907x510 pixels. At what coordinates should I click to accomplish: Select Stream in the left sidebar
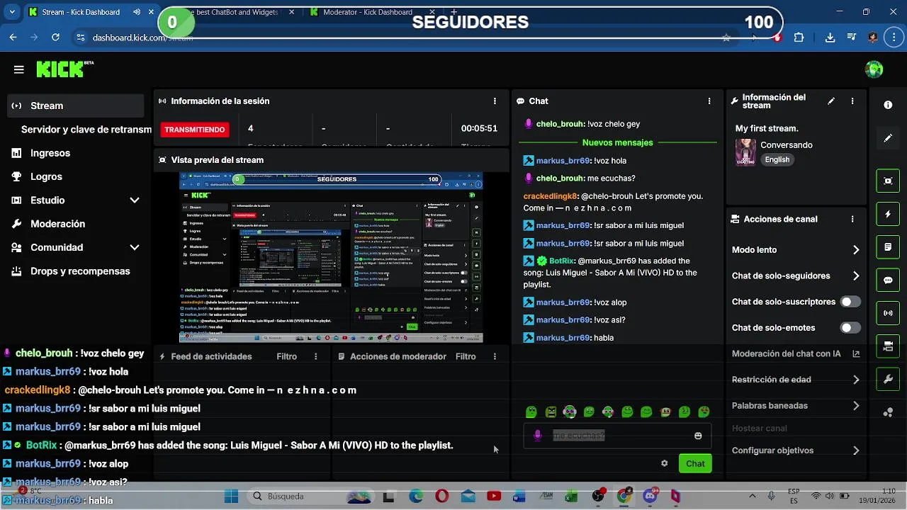click(x=75, y=106)
